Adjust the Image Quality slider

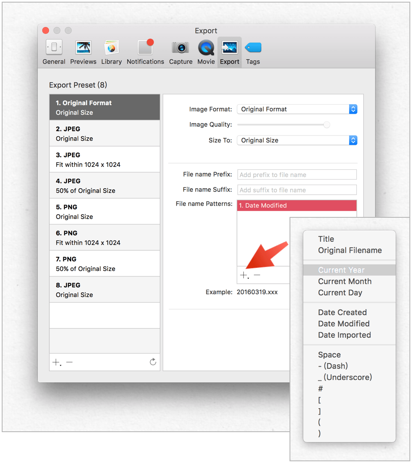pyautogui.click(x=326, y=125)
